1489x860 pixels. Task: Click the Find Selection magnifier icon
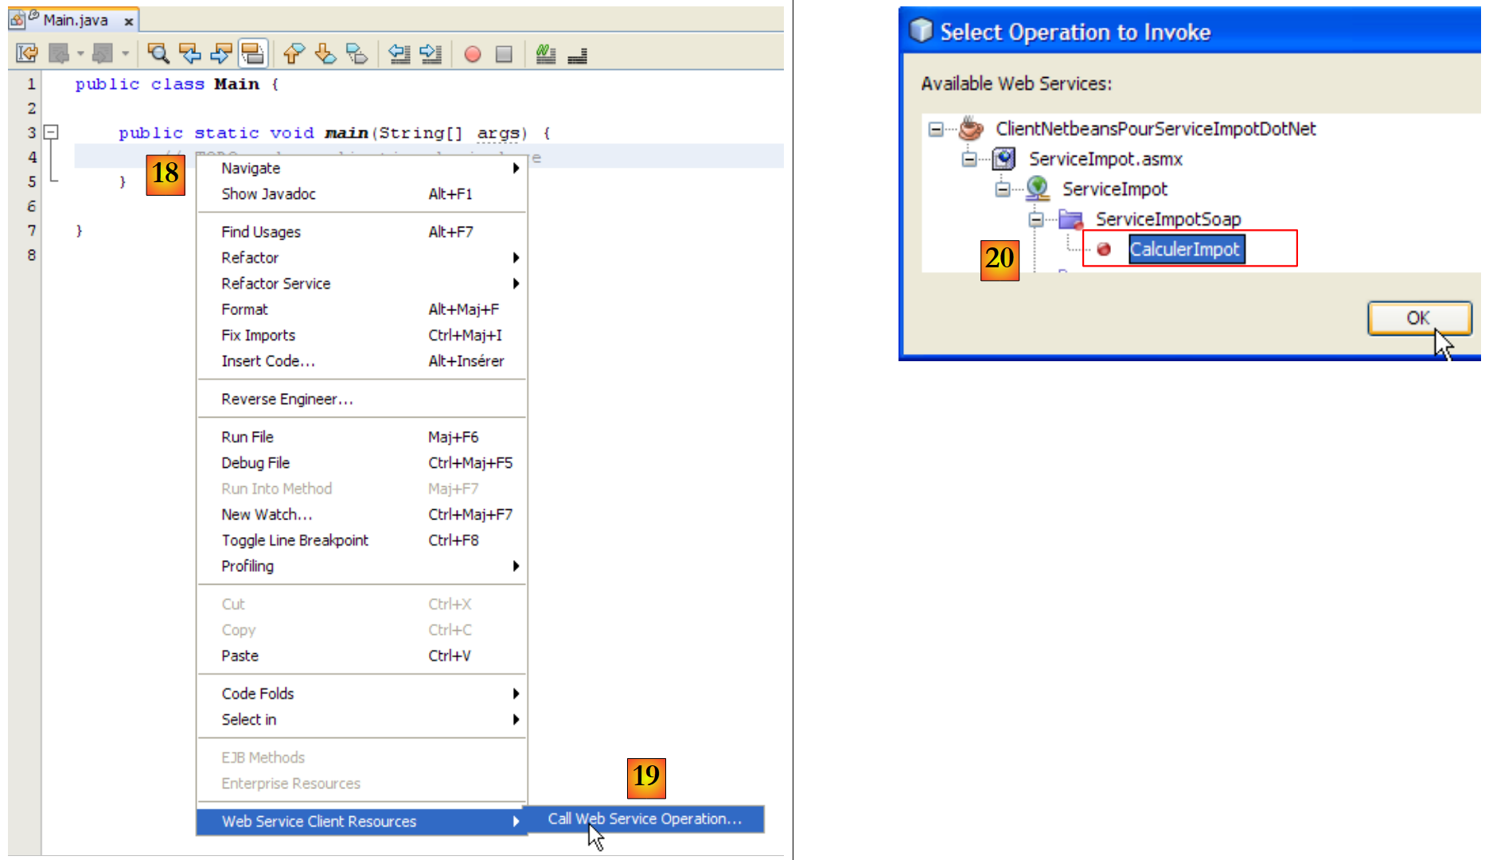(158, 54)
